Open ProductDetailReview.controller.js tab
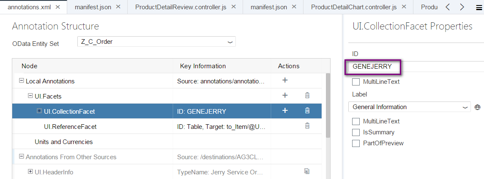The image size is (484, 179). (181, 7)
